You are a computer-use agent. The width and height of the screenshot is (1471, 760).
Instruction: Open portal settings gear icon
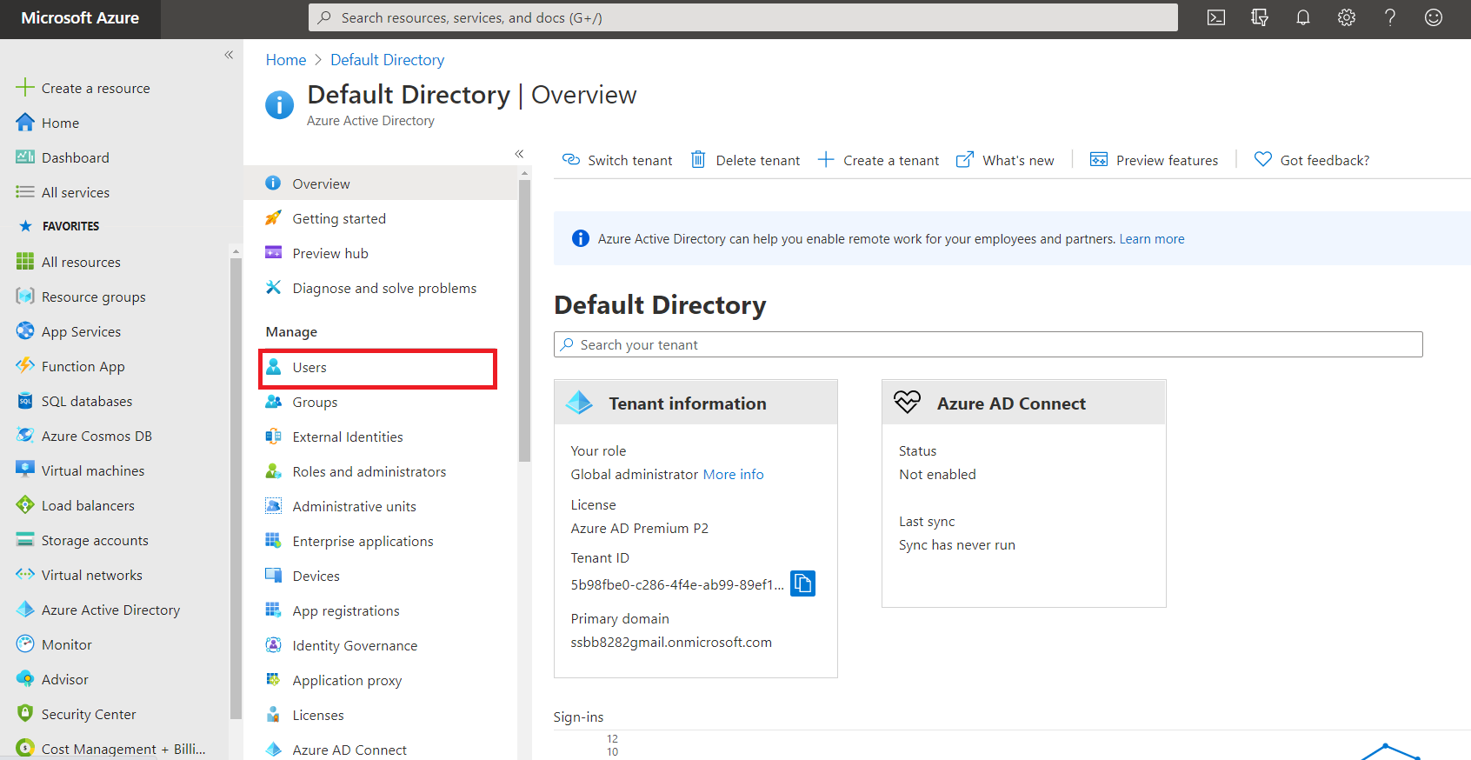[1346, 17]
